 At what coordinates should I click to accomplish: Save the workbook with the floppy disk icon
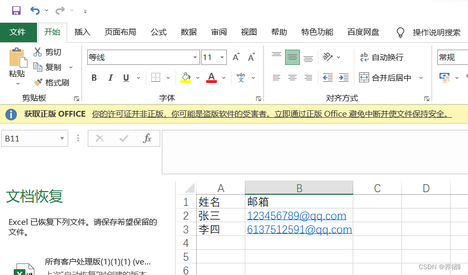[16, 11]
